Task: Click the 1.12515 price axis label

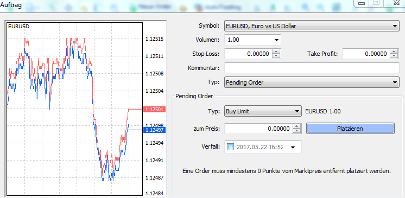Action: 155,39
